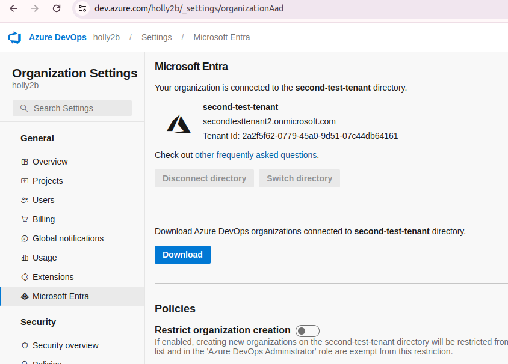Click Switch directory button
This screenshot has width=508, height=364.
pos(299,178)
